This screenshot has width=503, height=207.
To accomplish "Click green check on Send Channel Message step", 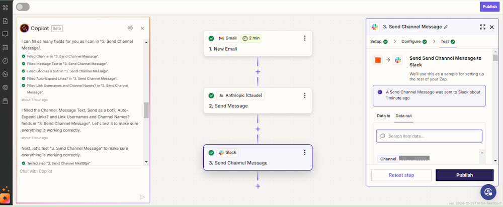I will (x=211, y=153).
